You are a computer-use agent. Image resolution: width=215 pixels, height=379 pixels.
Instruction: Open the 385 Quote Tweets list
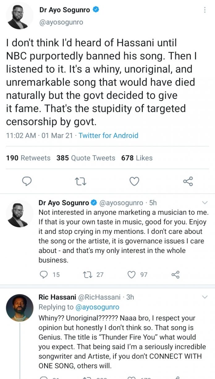click(x=86, y=158)
